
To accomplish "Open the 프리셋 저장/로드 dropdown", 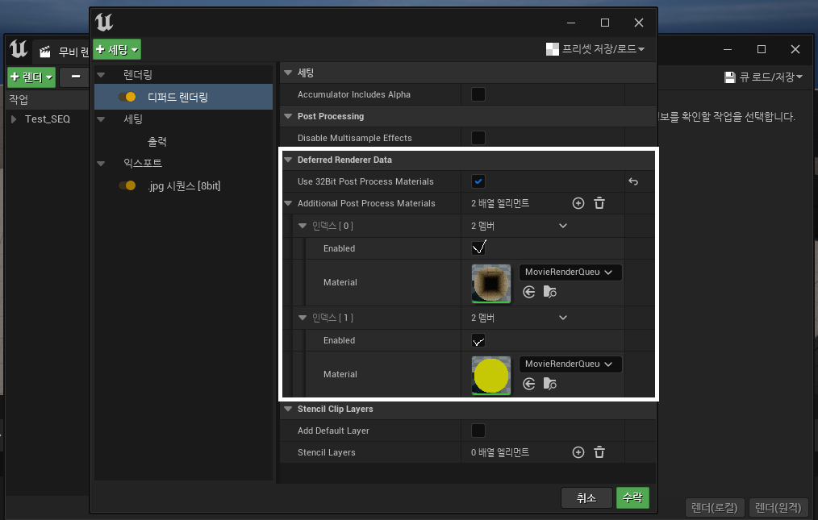I will click(595, 49).
